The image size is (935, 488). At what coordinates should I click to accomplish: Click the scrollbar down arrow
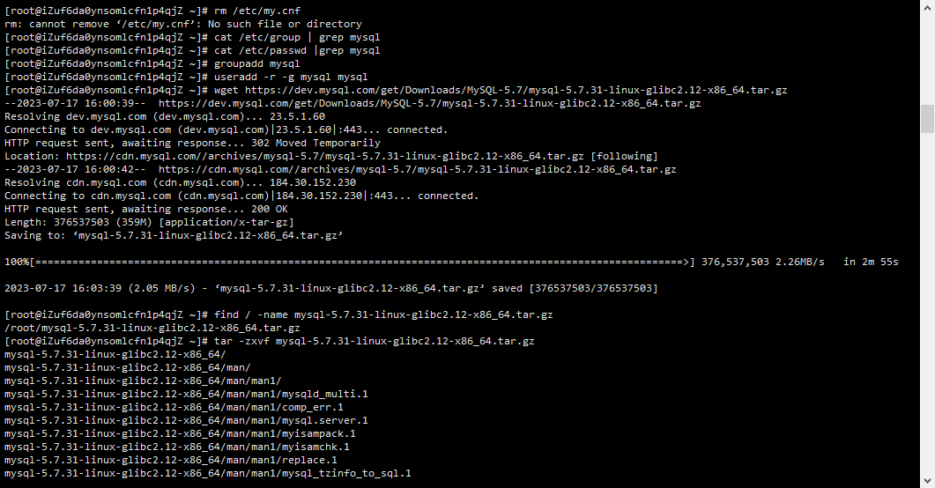pos(927,481)
